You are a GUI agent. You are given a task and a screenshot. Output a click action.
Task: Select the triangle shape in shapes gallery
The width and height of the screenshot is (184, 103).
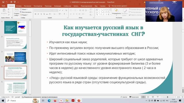point(97,12)
